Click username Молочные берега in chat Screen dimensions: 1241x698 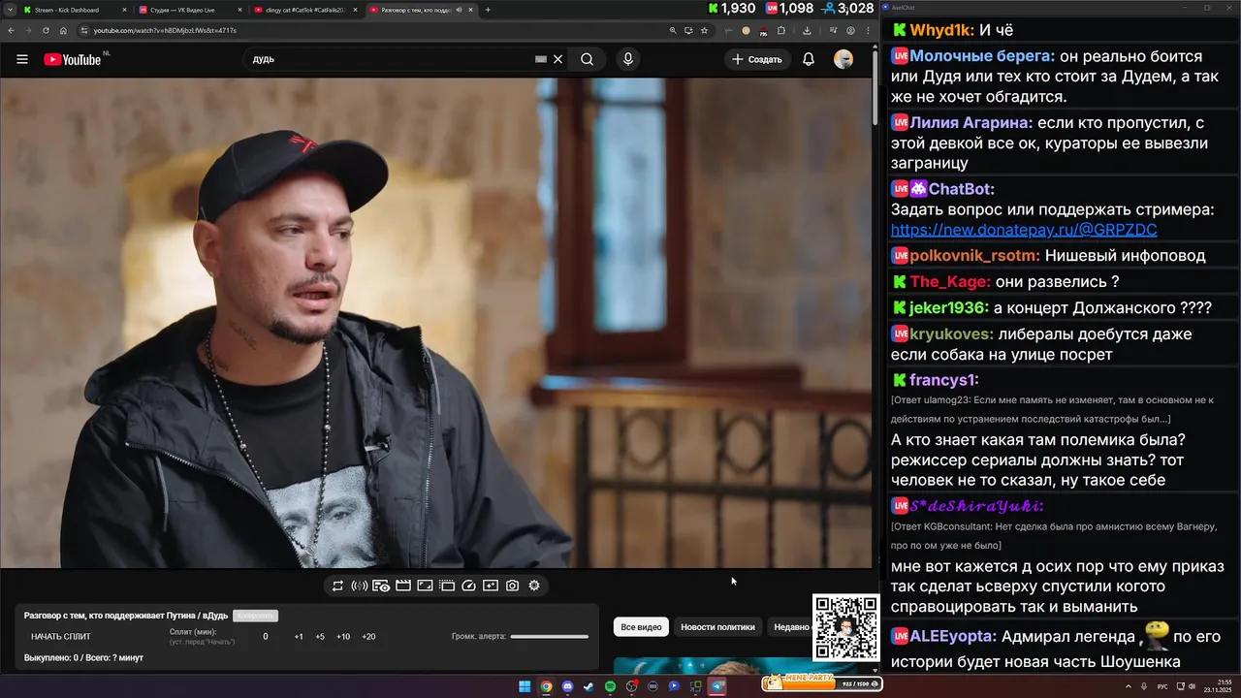982,56
